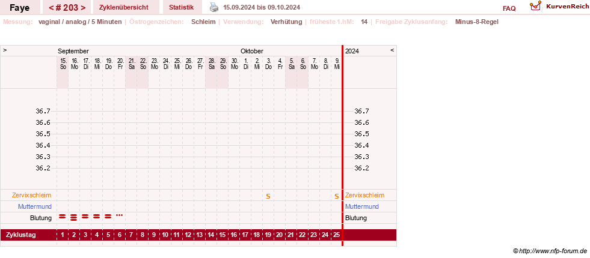The image size is (590, 258).
Task: Select the spotting dots on 20. Fr
Action: tap(119, 215)
